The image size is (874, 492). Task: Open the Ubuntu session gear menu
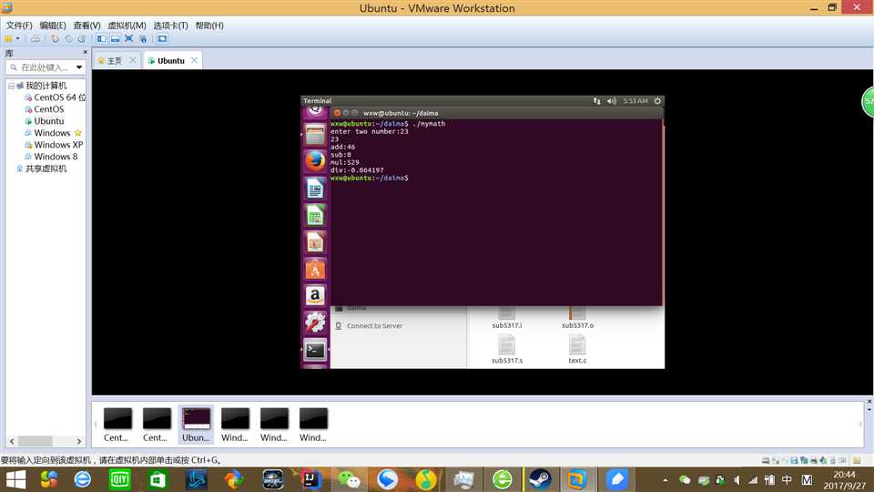point(657,101)
